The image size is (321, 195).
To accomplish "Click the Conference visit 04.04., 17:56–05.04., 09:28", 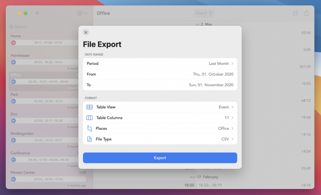I will click(x=48, y=160).
